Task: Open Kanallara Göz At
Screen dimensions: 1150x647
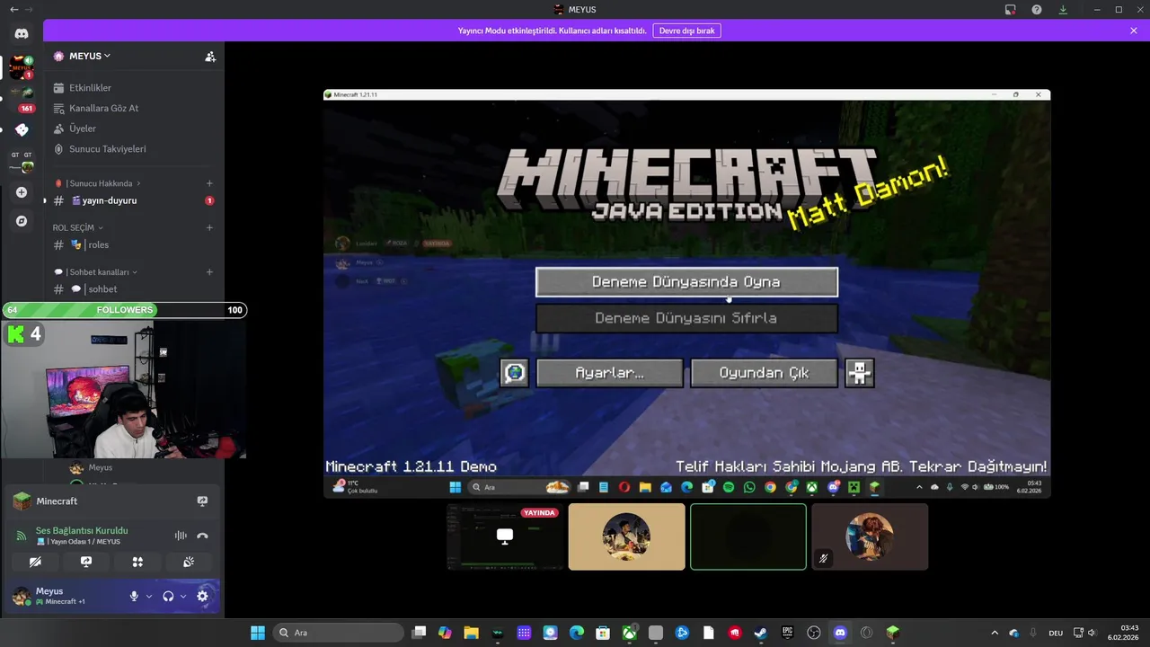Action: click(133, 108)
